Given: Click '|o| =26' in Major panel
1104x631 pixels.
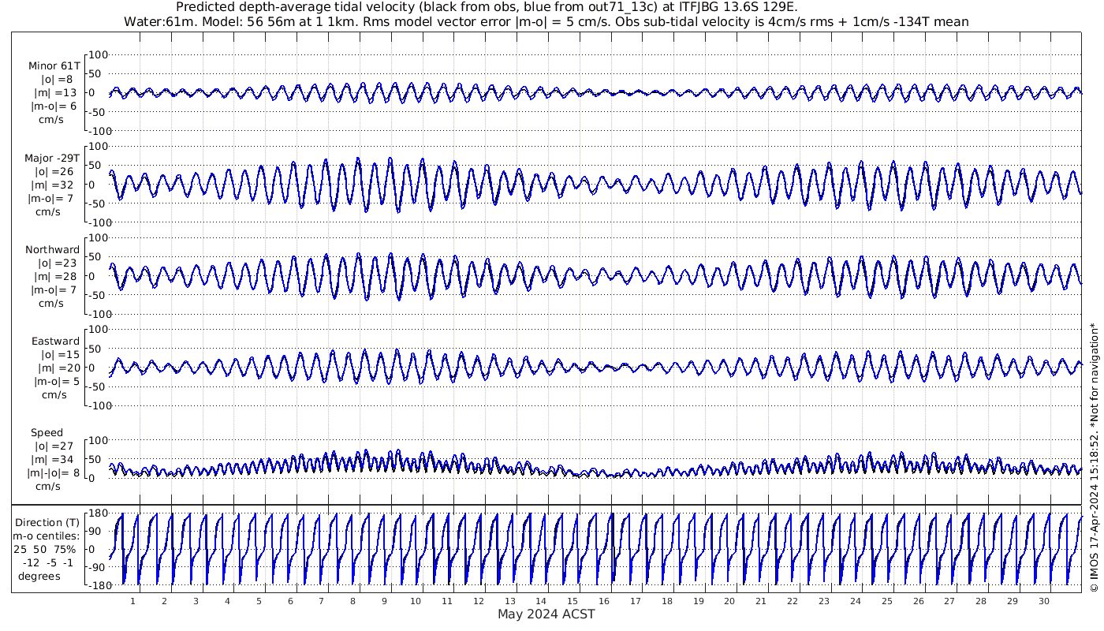Looking at the screenshot, I should pyautogui.click(x=54, y=171).
